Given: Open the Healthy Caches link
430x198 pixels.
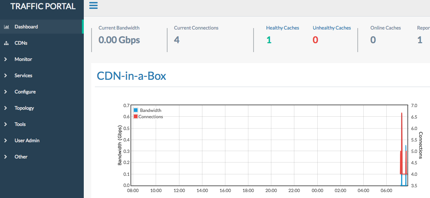Looking at the screenshot, I should (282, 28).
